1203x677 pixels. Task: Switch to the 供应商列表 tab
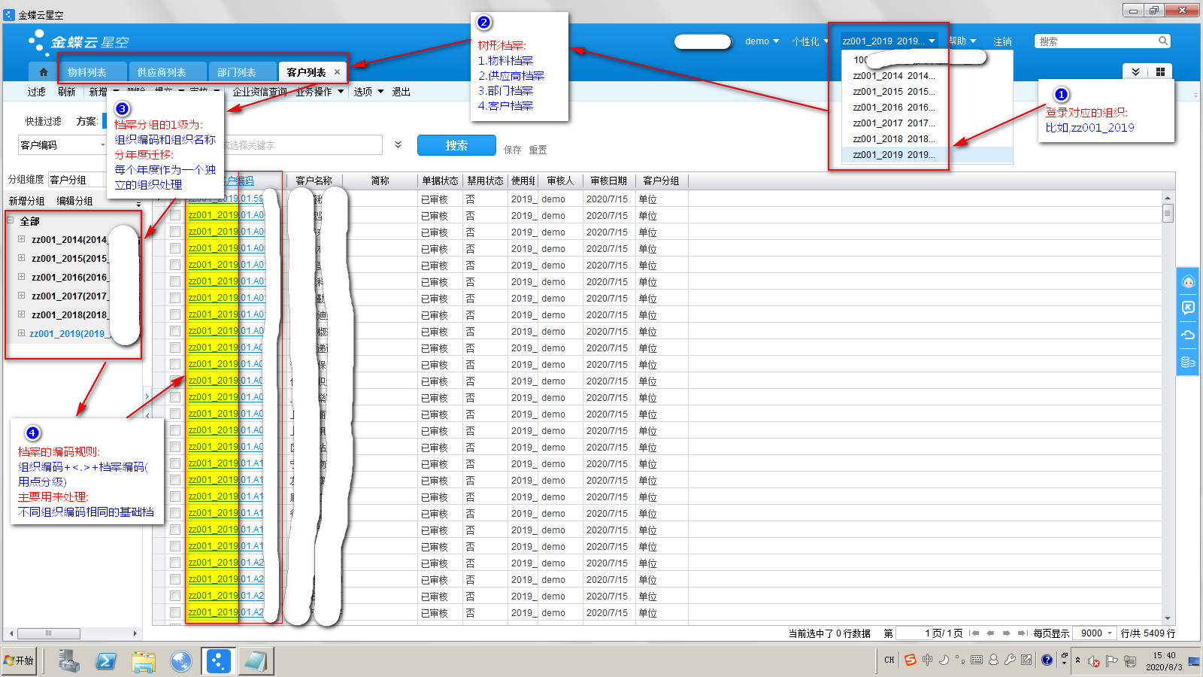click(x=162, y=72)
